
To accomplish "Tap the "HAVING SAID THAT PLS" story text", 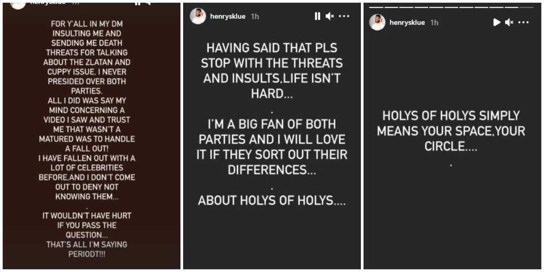I will (x=272, y=49).
